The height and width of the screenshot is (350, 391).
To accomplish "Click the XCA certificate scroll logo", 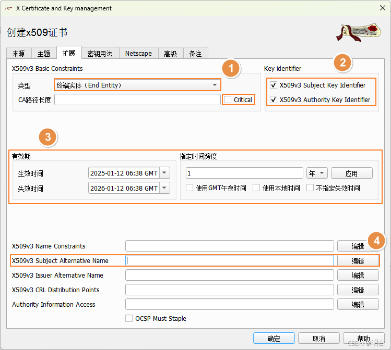I will 359,32.
